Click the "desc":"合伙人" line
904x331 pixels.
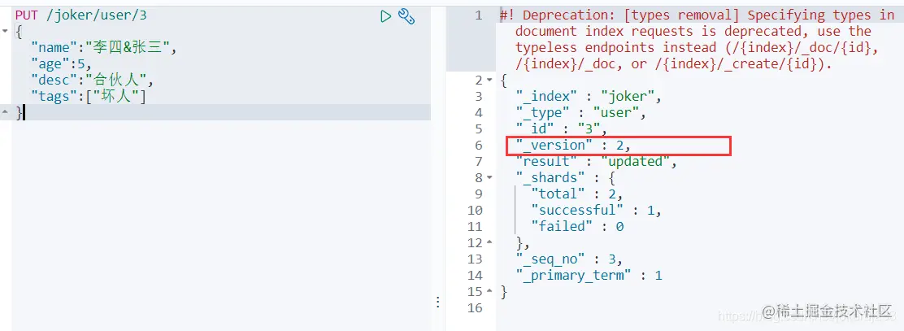point(92,81)
